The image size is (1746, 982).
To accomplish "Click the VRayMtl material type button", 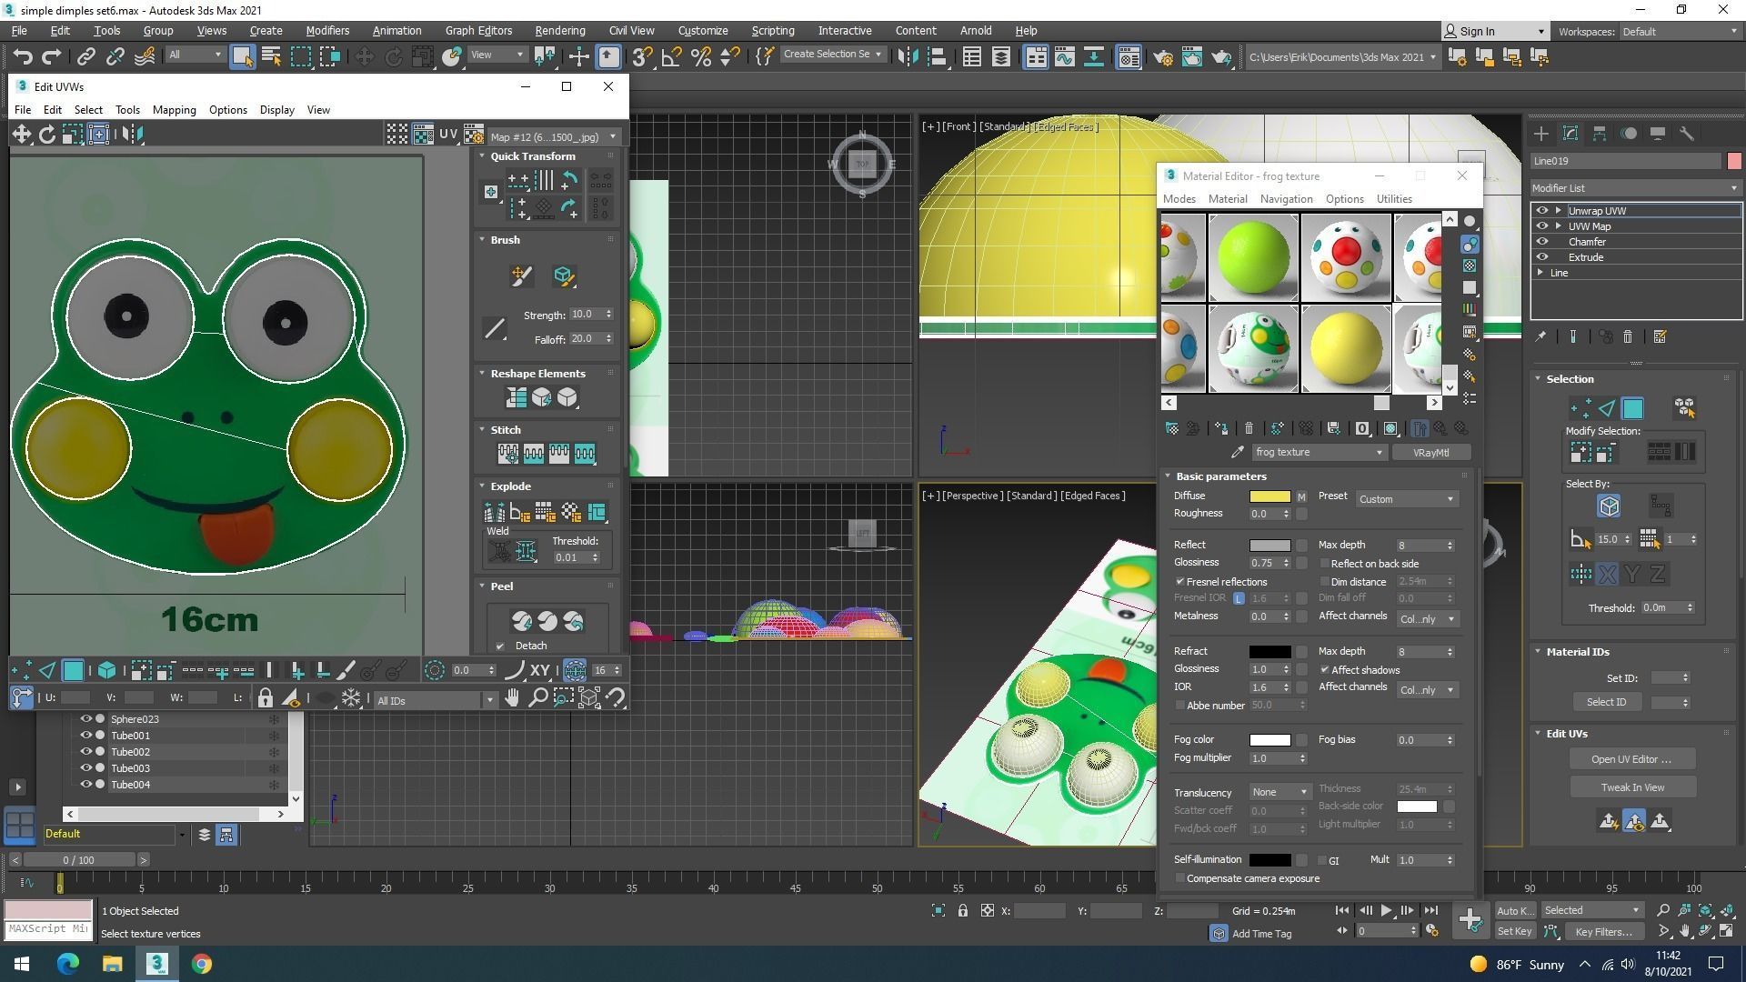I will click(1430, 452).
